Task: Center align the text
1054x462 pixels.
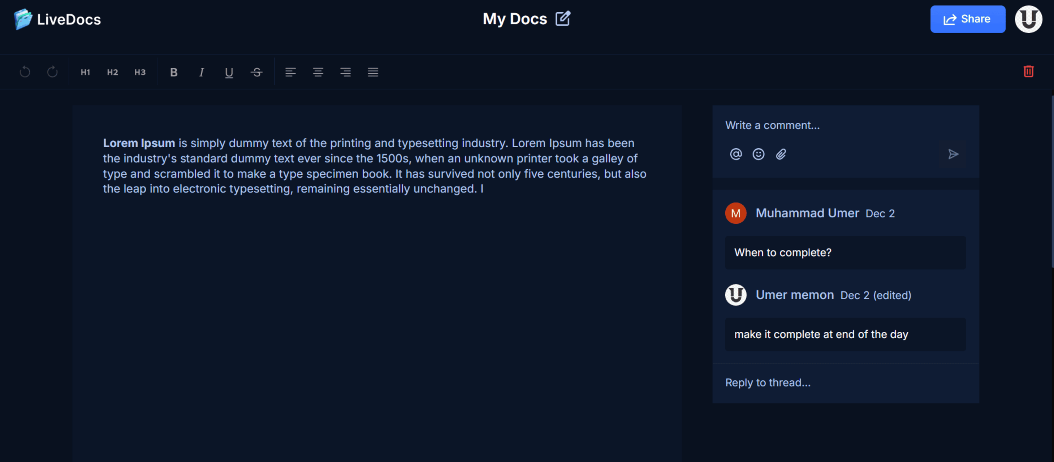Action: [x=318, y=72]
